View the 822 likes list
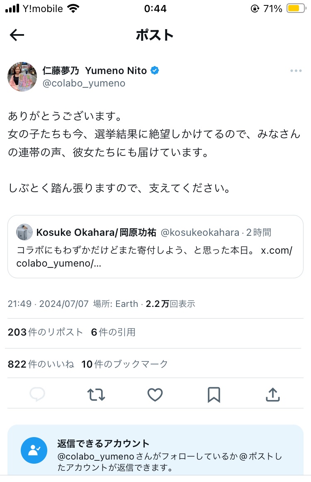311x482 pixels. [x=41, y=364]
